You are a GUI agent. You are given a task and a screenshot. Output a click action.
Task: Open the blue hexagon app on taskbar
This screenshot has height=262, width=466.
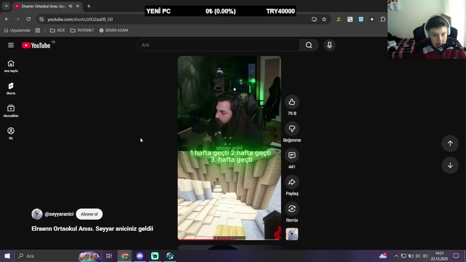tap(170, 256)
